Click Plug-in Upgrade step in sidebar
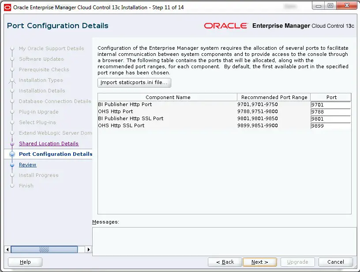Viewport: 360px width, 272px height. tap(38, 112)
